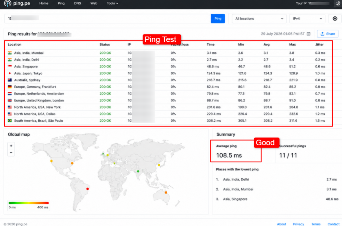The height and width of the screenshot is (226, 342).
Task: Zoom in on the global map
Action: coord(11,146)
